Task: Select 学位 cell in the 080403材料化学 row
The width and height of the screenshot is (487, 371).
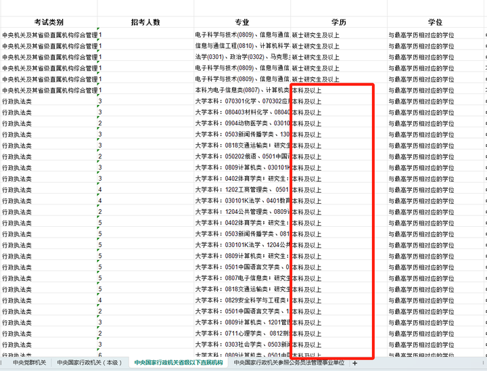Action: pos(435,112)
